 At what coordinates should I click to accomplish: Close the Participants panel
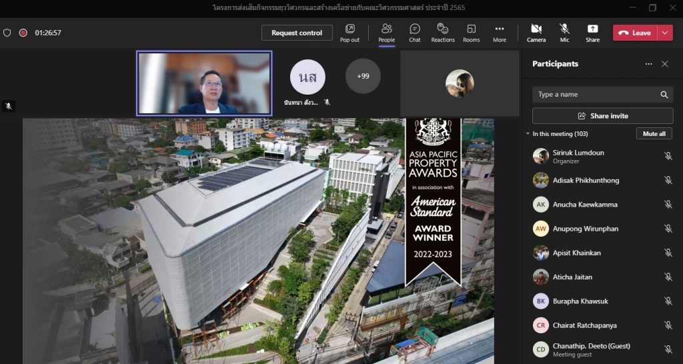664,64
